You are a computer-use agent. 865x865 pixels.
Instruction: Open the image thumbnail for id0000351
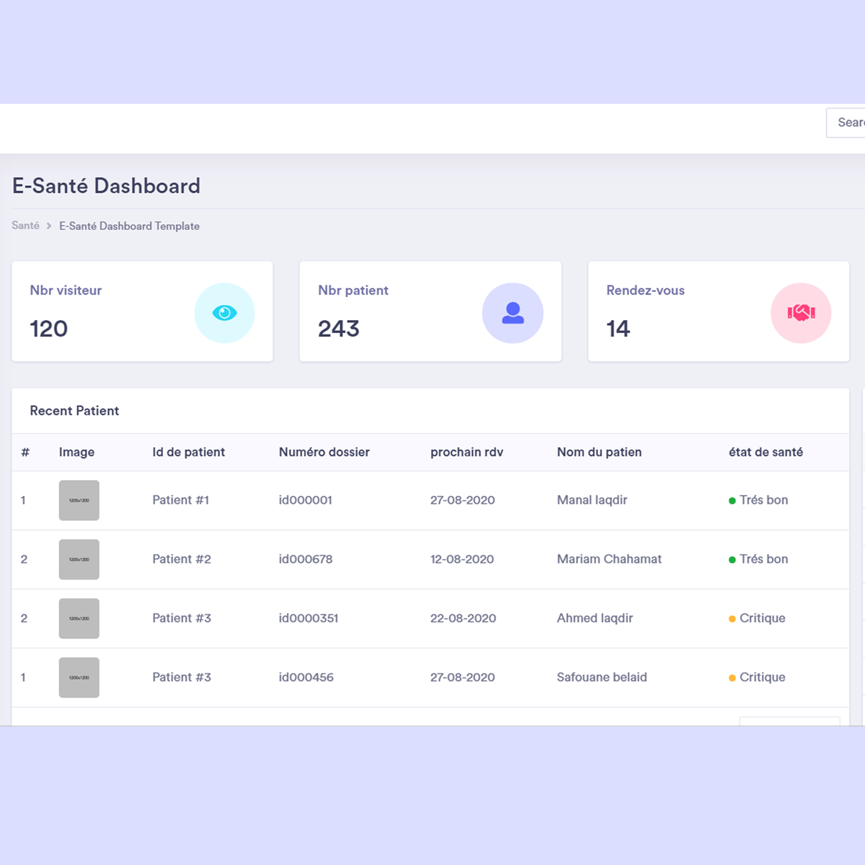click(79, 618)
